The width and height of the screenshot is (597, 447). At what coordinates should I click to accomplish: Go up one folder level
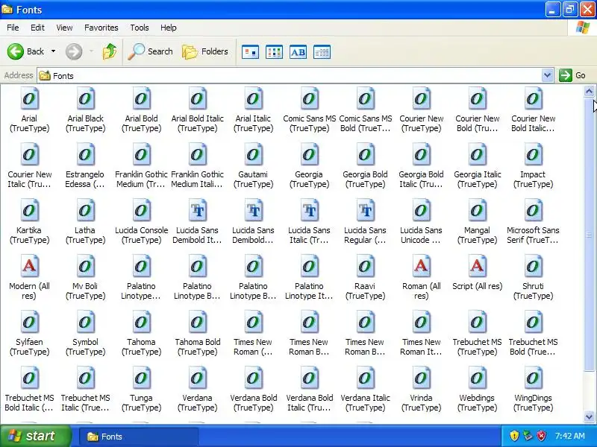(x=110, y=51)
